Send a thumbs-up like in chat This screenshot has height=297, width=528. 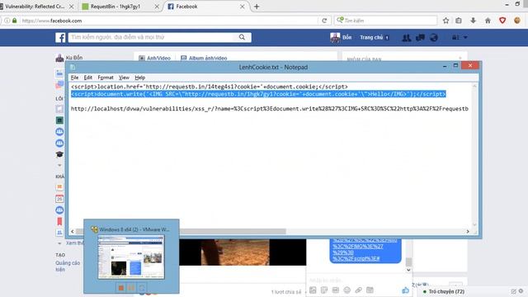[405, 290]
